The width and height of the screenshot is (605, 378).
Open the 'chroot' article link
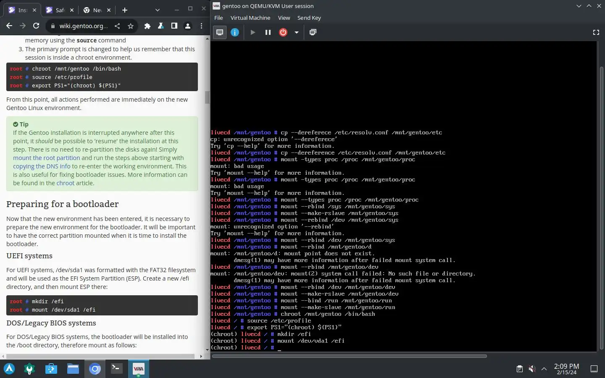(x=65, y=183)
